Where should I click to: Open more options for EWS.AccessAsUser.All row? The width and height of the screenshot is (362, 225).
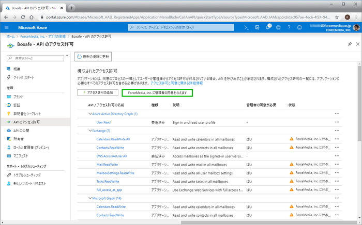coord(337,156)
